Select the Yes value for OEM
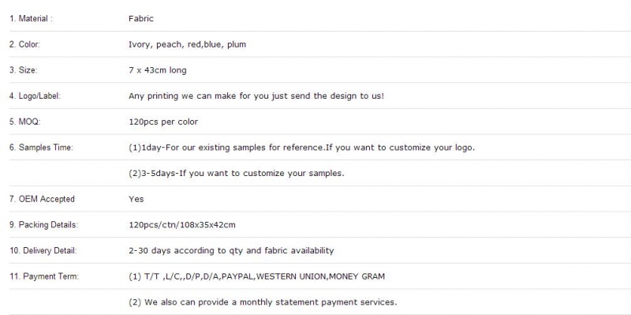This screenshot has height=315, width=631. 136,199
